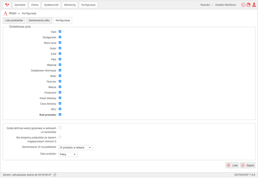
Task: Click the refresh icon beside service date
Action: [55, 175]
